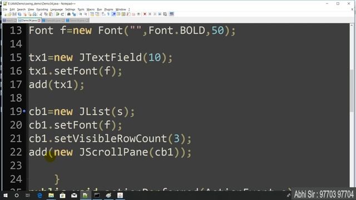356x200 pixels.
Task: Click the Zoom In magnifier icon
Action: pyautogui.click(x=80, y=14)
